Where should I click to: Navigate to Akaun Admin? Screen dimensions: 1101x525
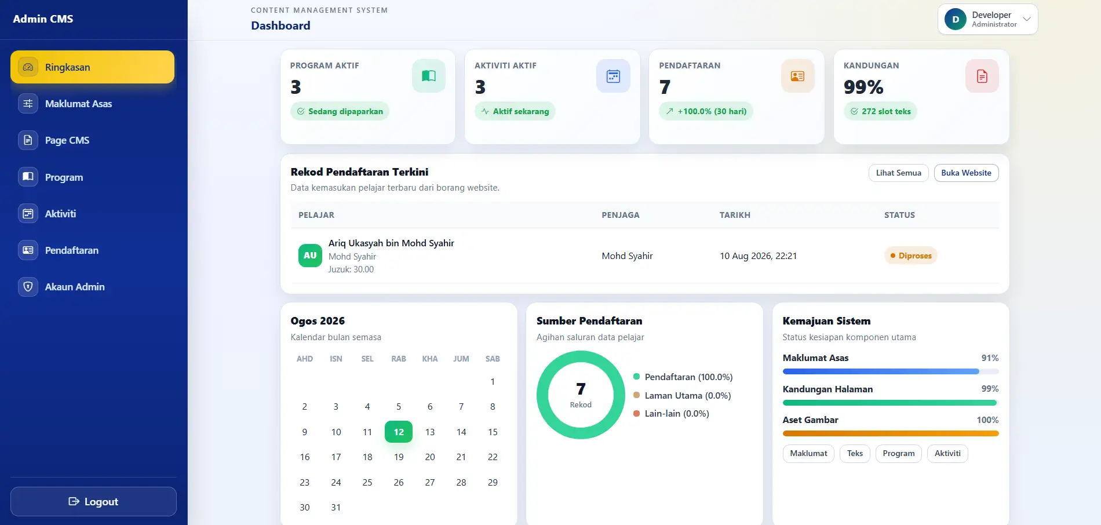tap(92, 287)
